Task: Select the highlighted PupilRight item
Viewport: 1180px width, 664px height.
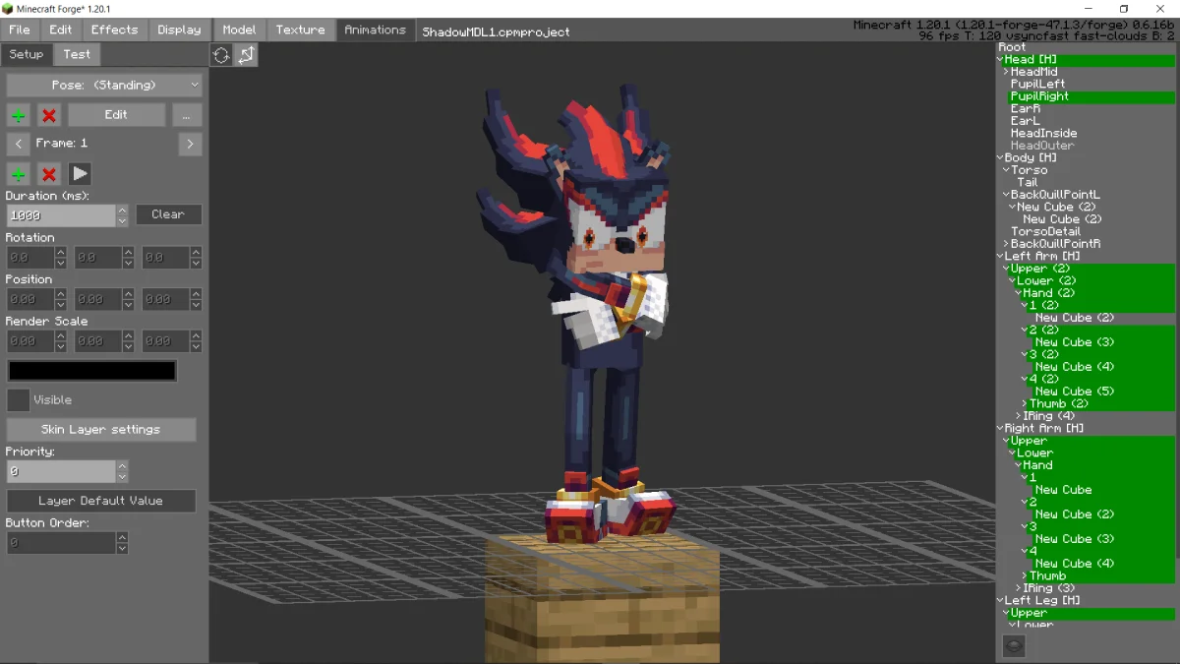Action: pos(1039,96)
